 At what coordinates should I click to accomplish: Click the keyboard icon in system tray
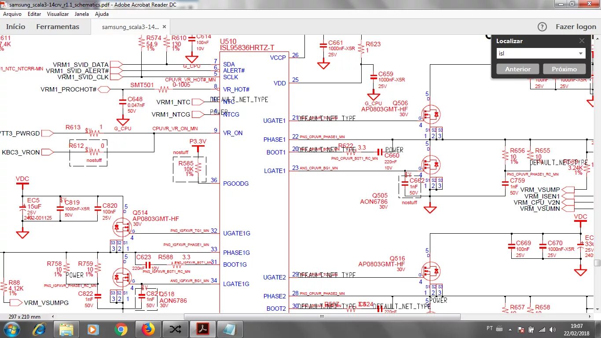pyautogui.click(x=499, y=328)
